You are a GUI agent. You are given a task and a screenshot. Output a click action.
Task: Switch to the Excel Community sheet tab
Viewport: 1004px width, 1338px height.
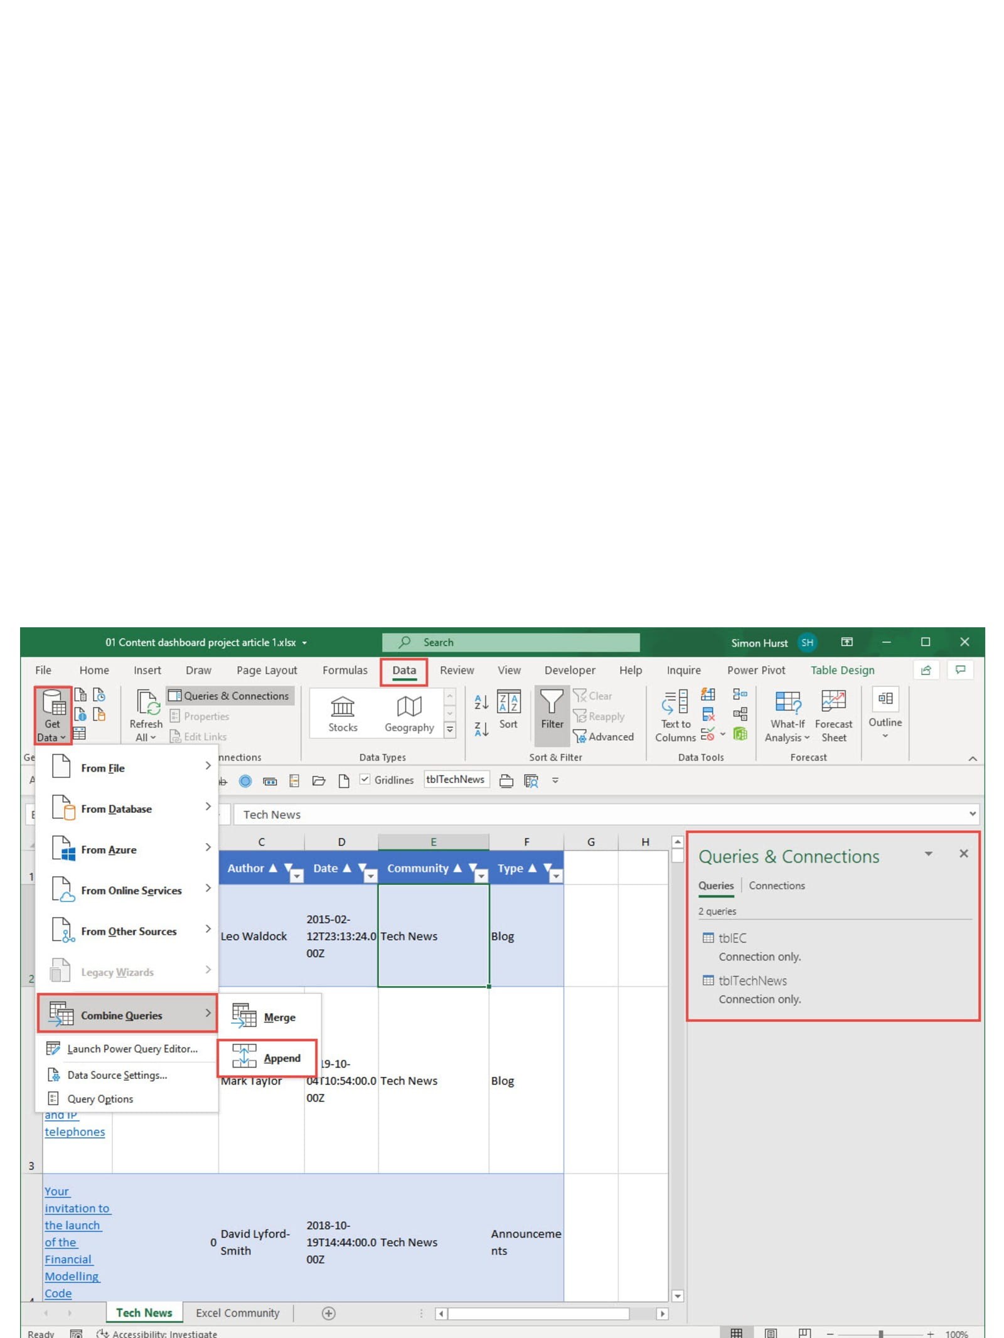tap(237, 1313)
